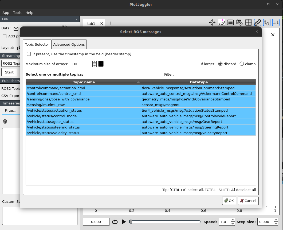Minimize the PlotJuggler window
Viewport: 283px width, 230px height.
pyautogui.click(x=259, y=5)
